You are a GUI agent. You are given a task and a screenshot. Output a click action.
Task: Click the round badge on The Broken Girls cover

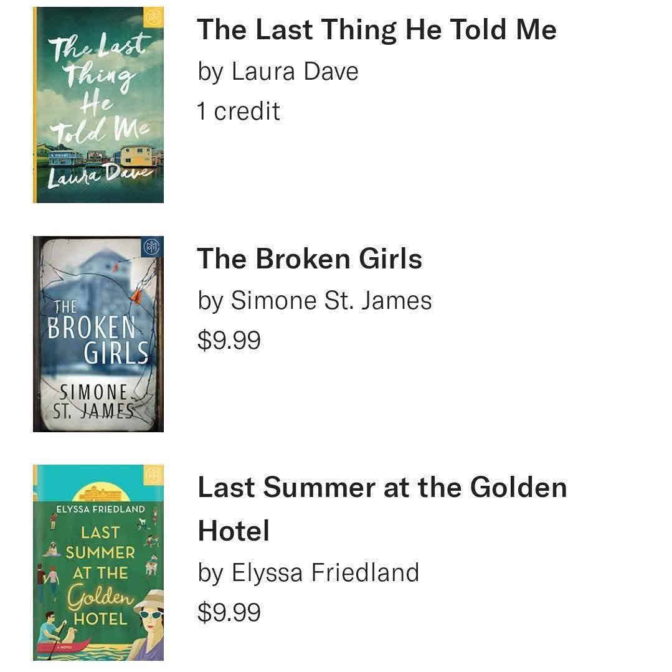153,247
